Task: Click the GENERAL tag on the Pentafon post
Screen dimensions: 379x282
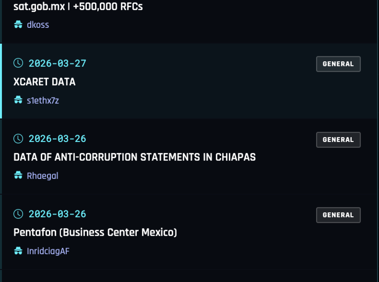Action: [338, 215]
